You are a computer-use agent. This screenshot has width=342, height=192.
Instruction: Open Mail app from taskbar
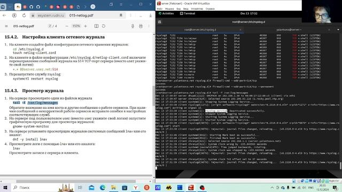91,187
